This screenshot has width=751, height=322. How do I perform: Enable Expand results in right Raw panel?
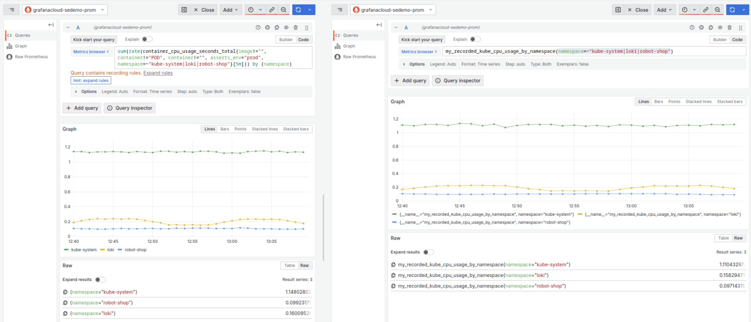[x=428, y=252]
